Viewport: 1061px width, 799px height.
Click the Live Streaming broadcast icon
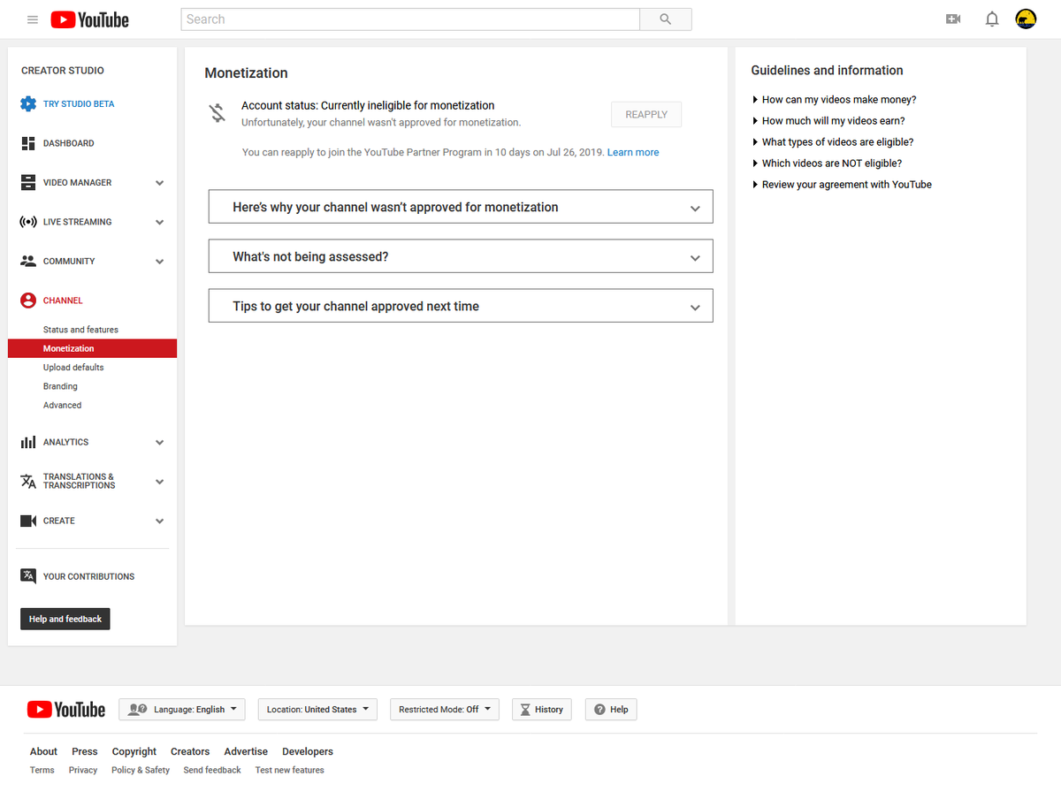point(28,222)
